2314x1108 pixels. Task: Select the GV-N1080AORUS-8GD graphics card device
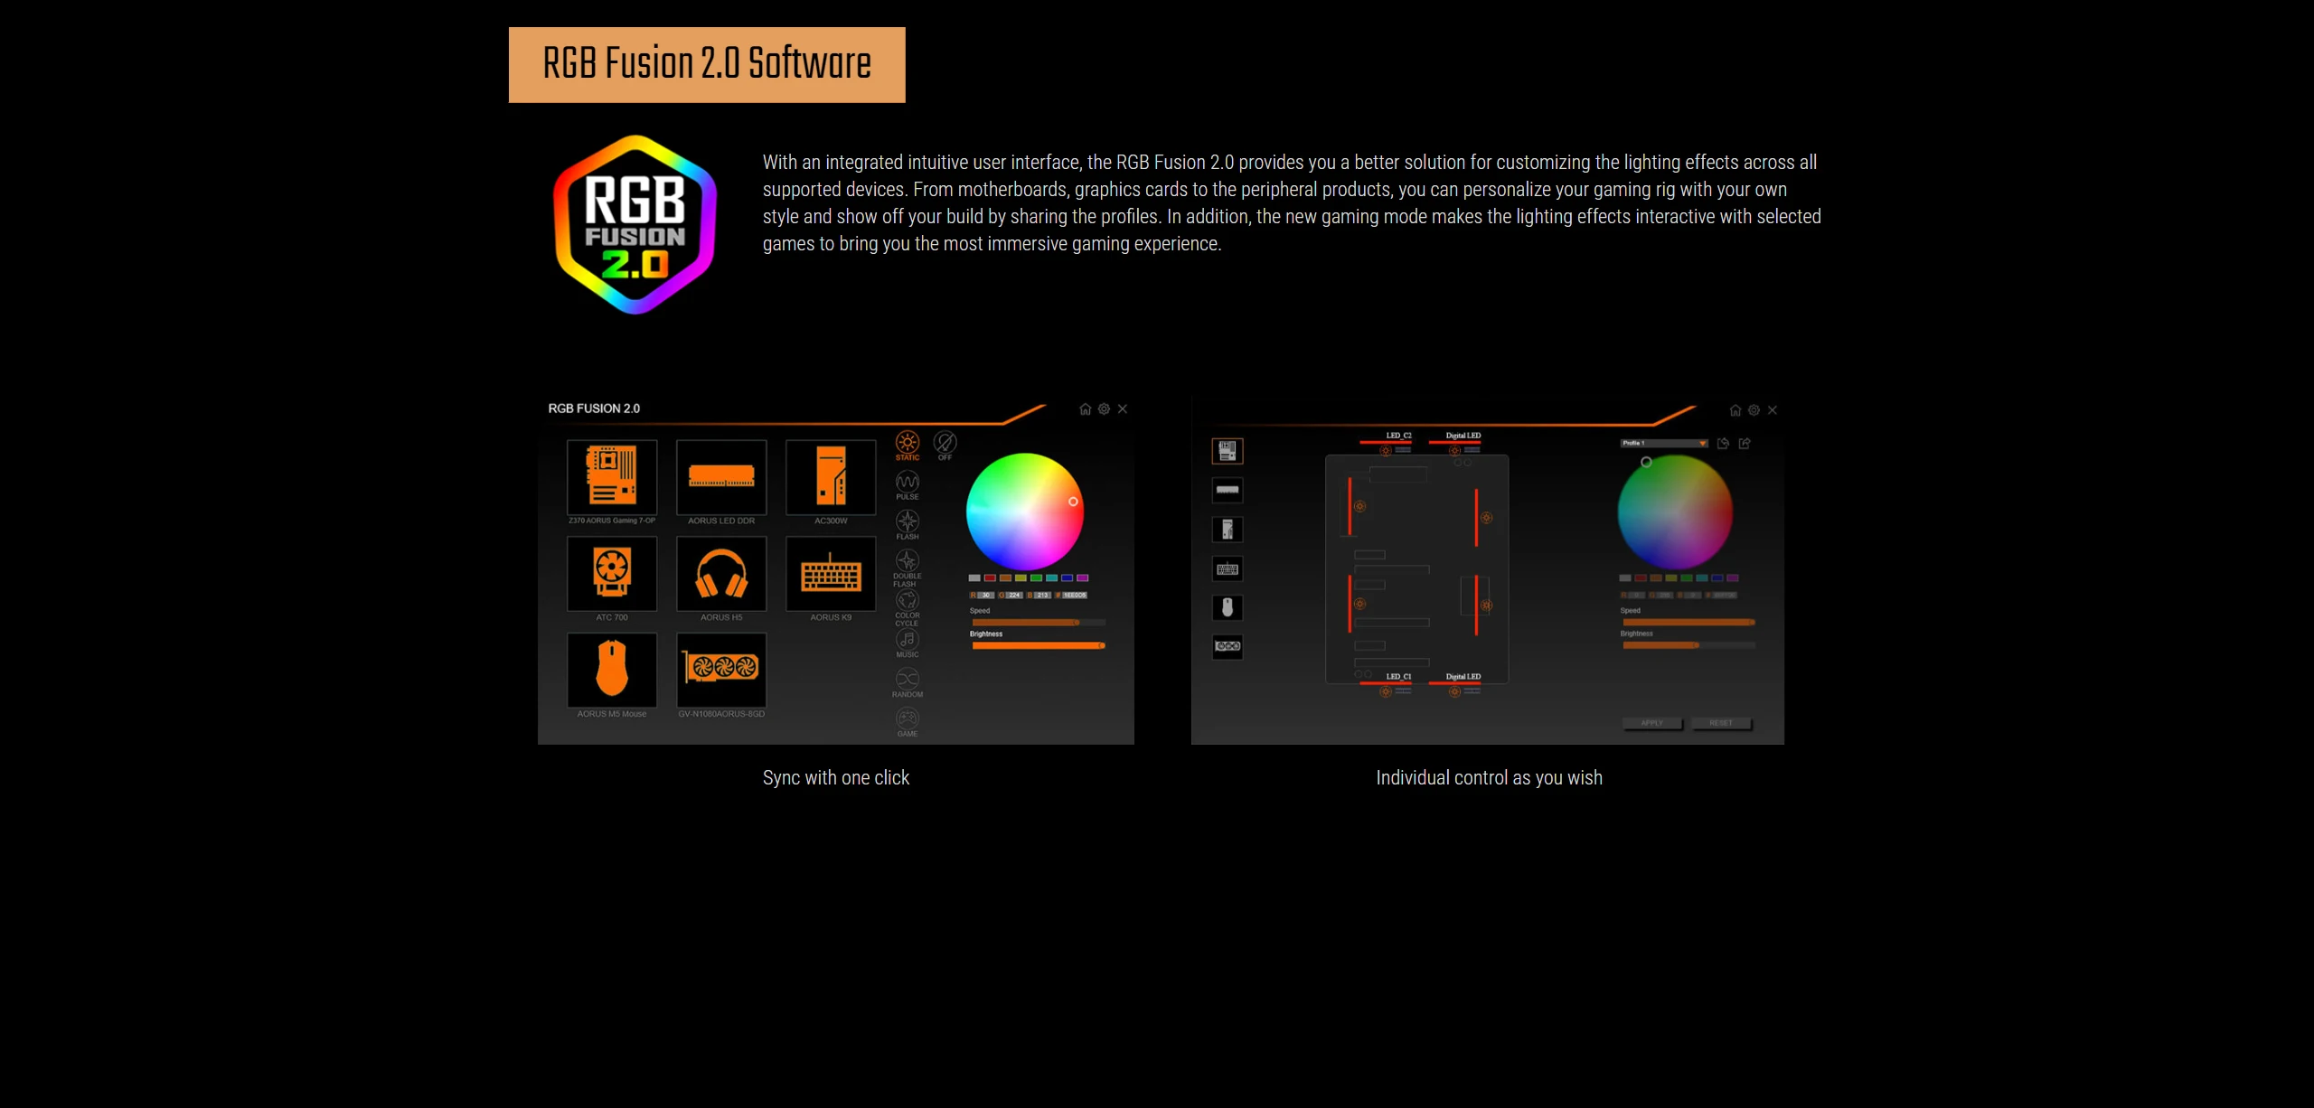721,670
